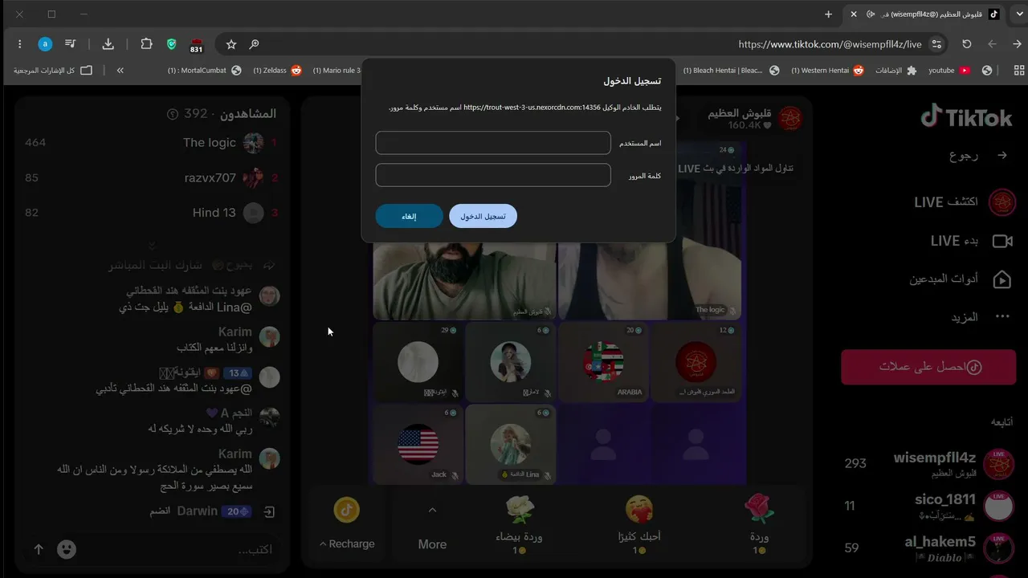Send the أحبك كثيرًا heart gift
The width and height of the screenshot is (1028, 578).
639,525
